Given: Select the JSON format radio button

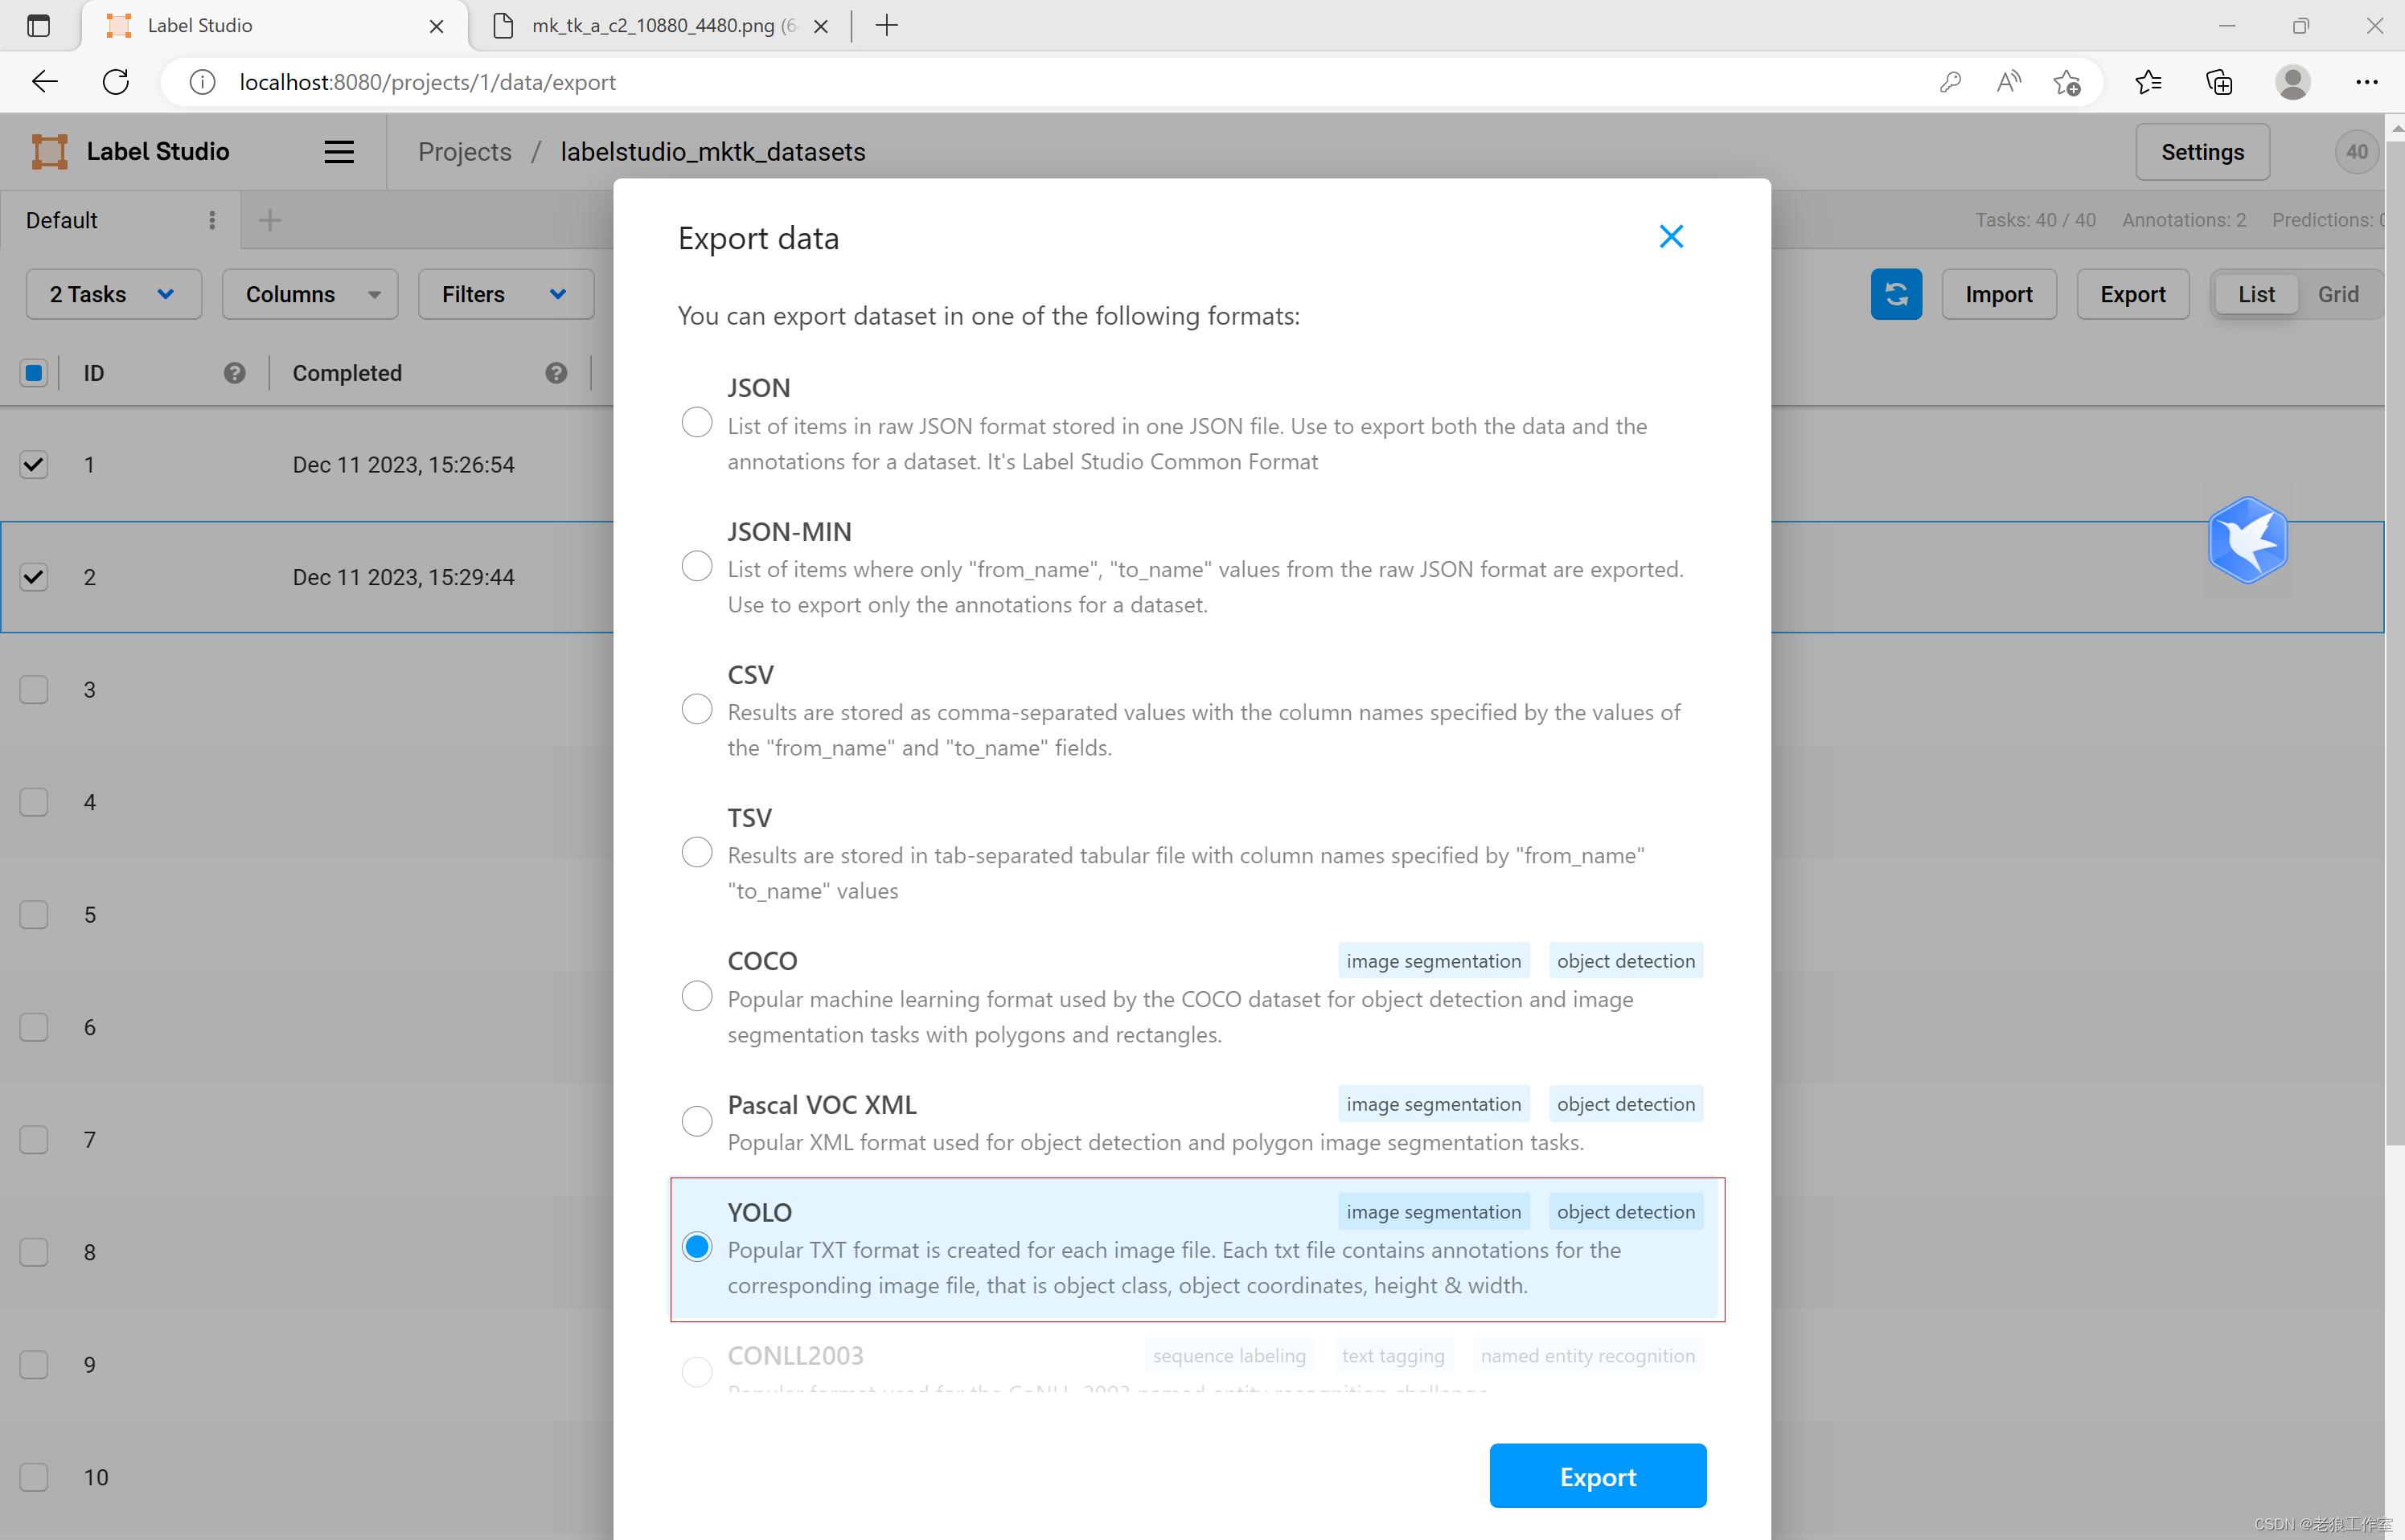Looking at the screenshot, I should click(x=696, y=422).
